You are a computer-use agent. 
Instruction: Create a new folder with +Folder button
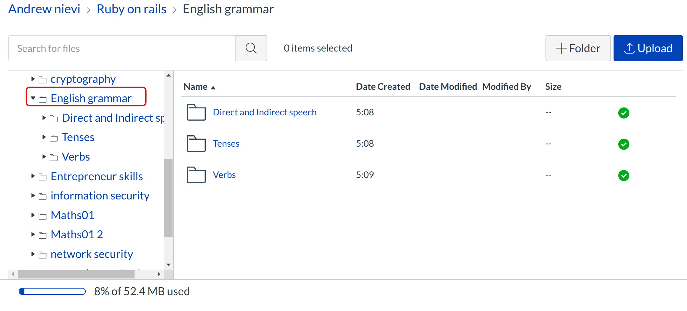578,48
